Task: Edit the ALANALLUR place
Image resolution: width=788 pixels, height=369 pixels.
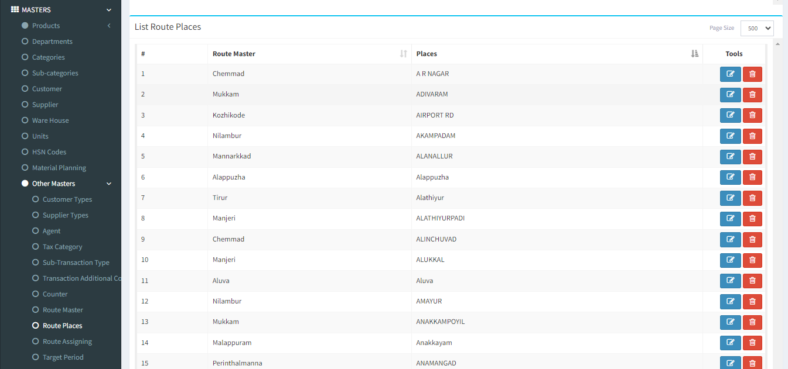Action: tap(730, 157)
